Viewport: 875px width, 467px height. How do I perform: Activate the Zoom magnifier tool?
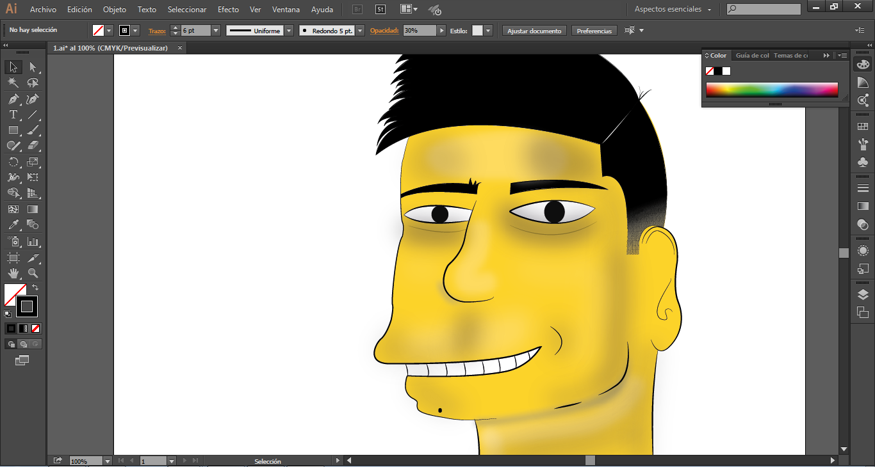point(33,274)
